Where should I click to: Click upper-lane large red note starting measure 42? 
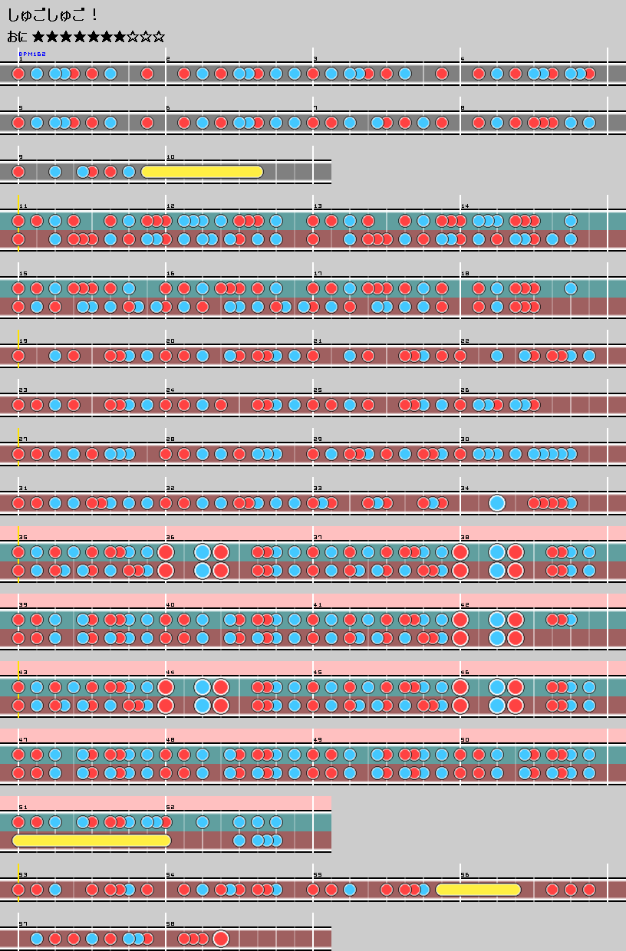pyautogui.click(x=460, y=620)
